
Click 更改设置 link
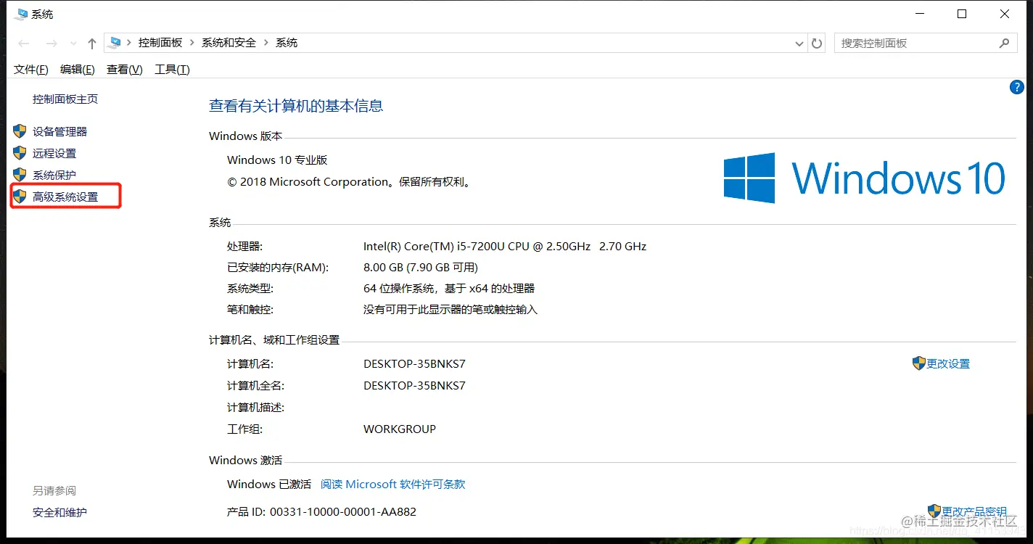coord(948,363)
